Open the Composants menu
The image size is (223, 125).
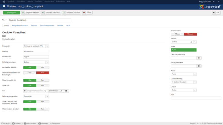(49, 1)
